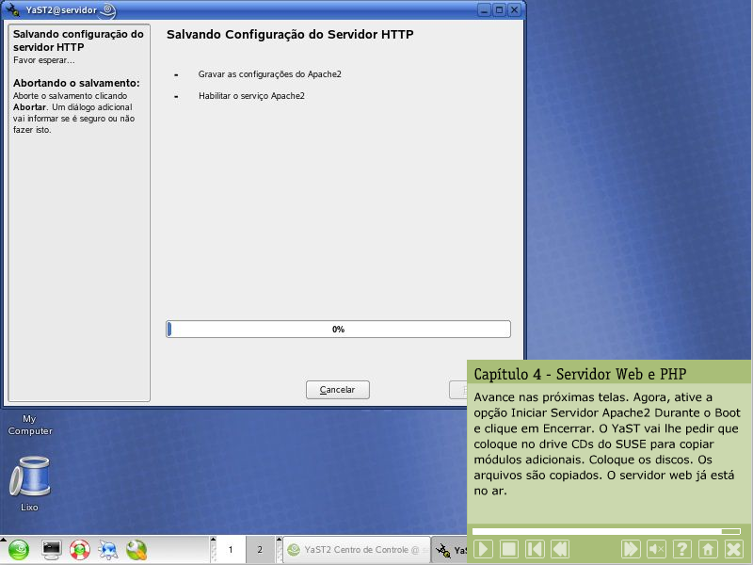Switch to virtual desktop 2
The image size is (753, 565).
260,549
